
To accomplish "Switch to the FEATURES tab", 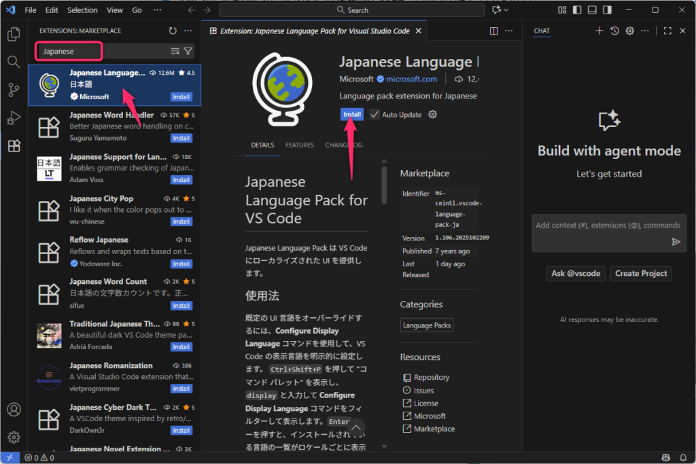I will coord(299,145).
